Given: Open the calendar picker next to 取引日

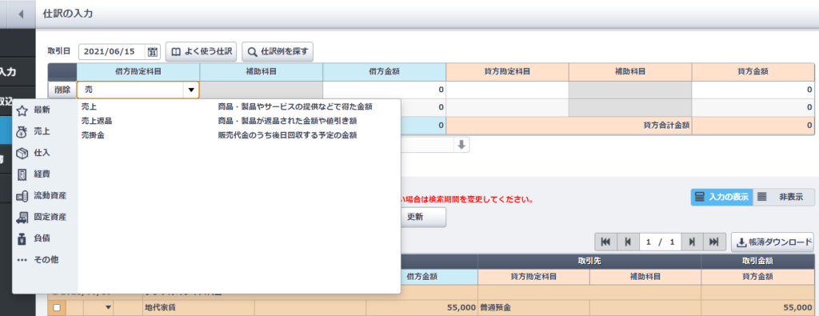Looking at the screenshot, I should [153, 52].
